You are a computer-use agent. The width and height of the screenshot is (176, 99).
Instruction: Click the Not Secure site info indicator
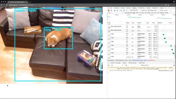[13, 5]
